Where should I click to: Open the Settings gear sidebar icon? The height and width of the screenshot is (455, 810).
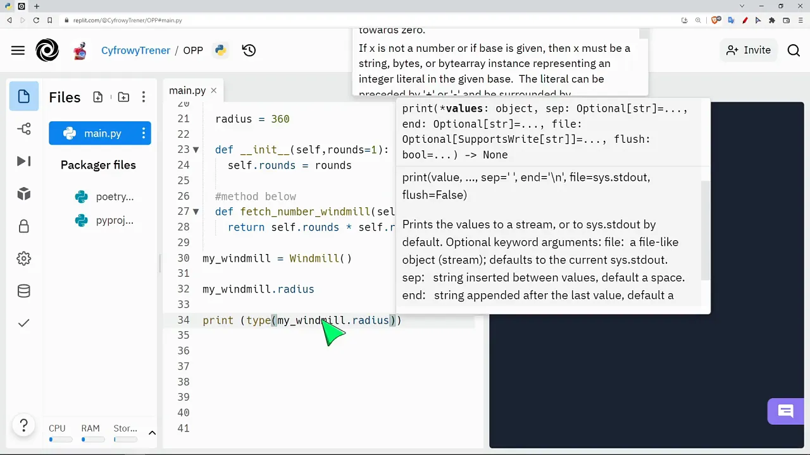point(24,258)
